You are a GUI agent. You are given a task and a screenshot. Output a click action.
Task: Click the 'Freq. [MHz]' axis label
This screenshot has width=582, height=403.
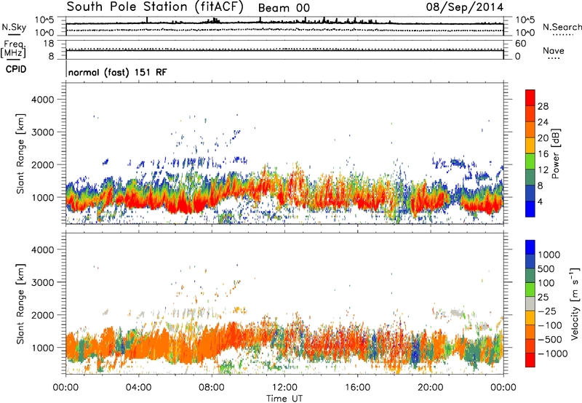(13, 49)
